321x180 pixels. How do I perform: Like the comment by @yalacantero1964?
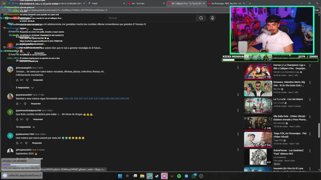pyautogui.click(x=17, y=143)
